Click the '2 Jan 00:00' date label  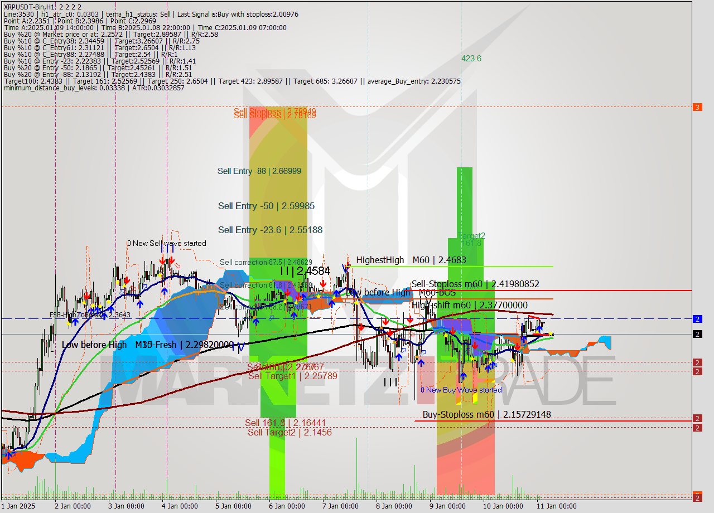(73, 506)
